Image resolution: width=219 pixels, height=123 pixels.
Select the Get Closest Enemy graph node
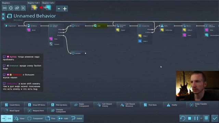[x=123, y=28]
